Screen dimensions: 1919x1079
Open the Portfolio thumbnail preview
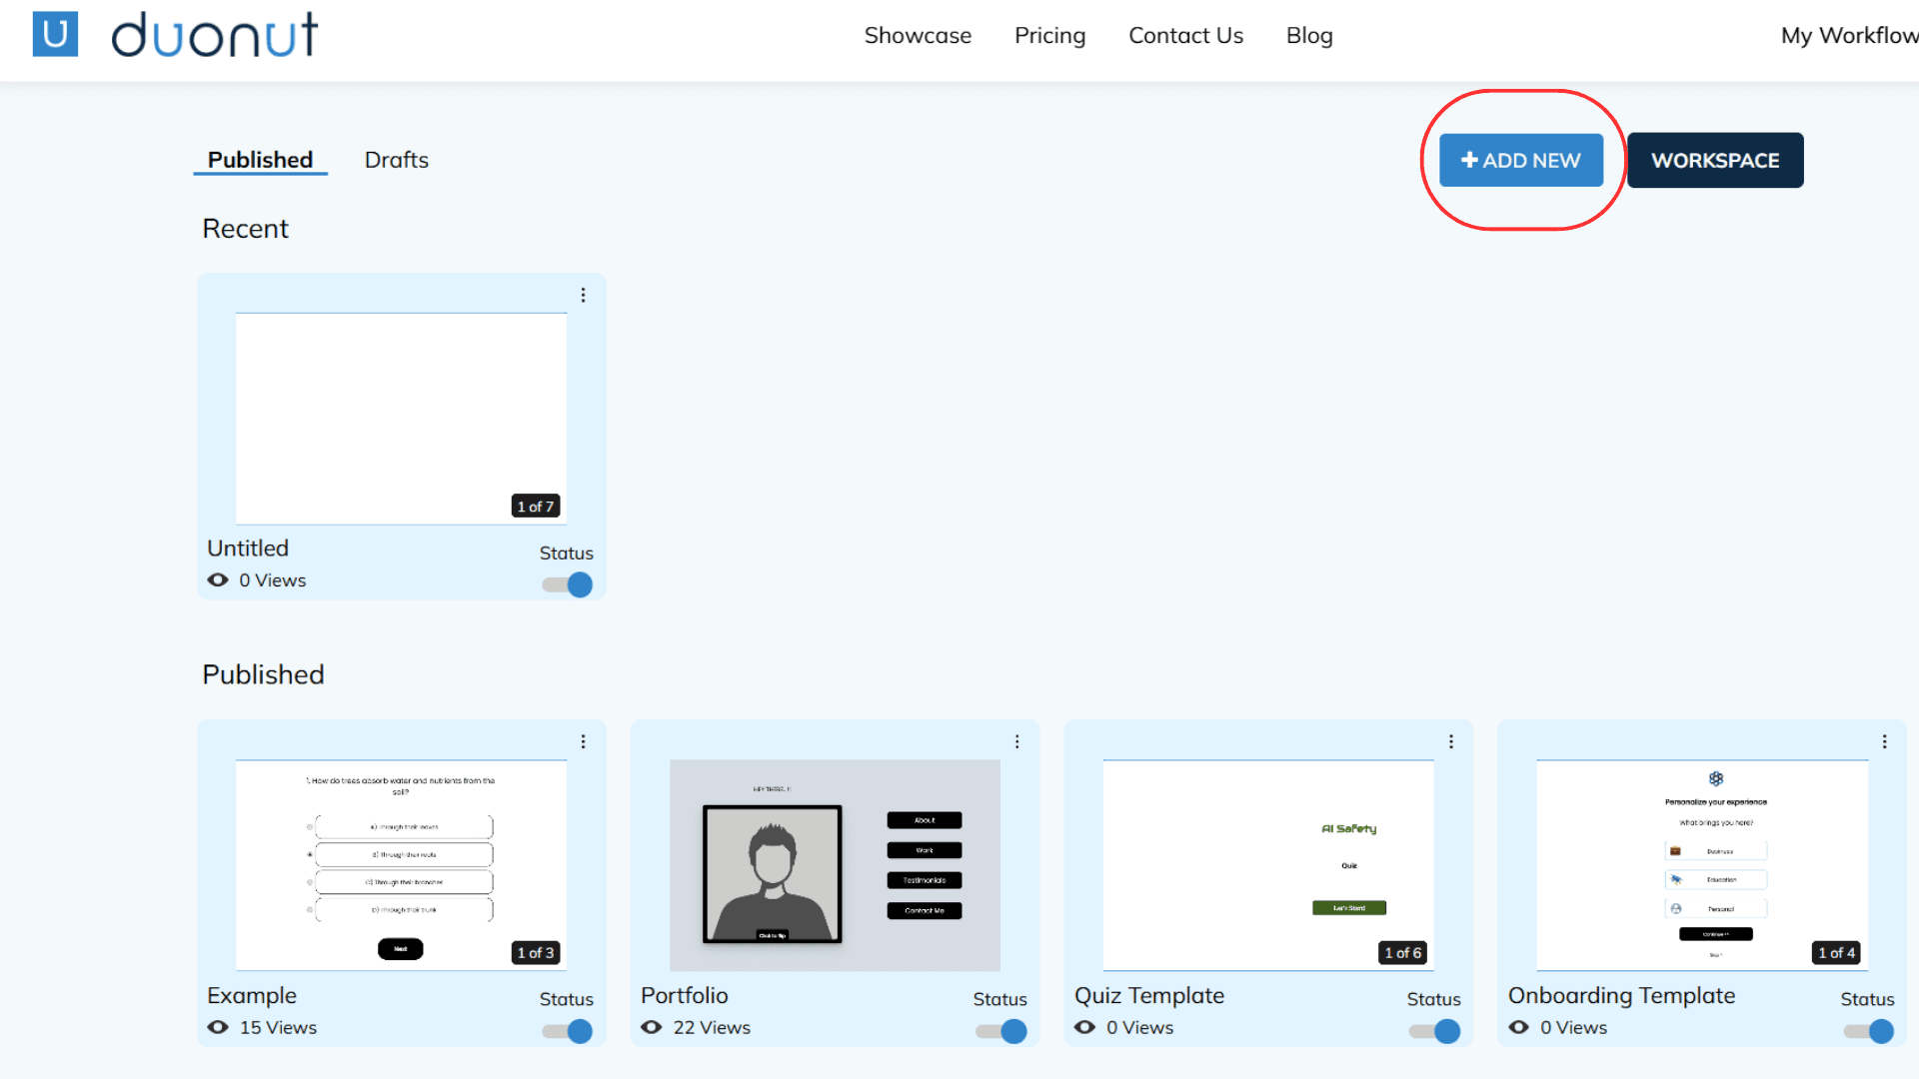point(835,864)
